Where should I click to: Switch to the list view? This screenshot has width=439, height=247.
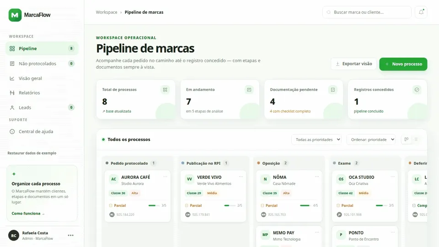click(416, 139)
